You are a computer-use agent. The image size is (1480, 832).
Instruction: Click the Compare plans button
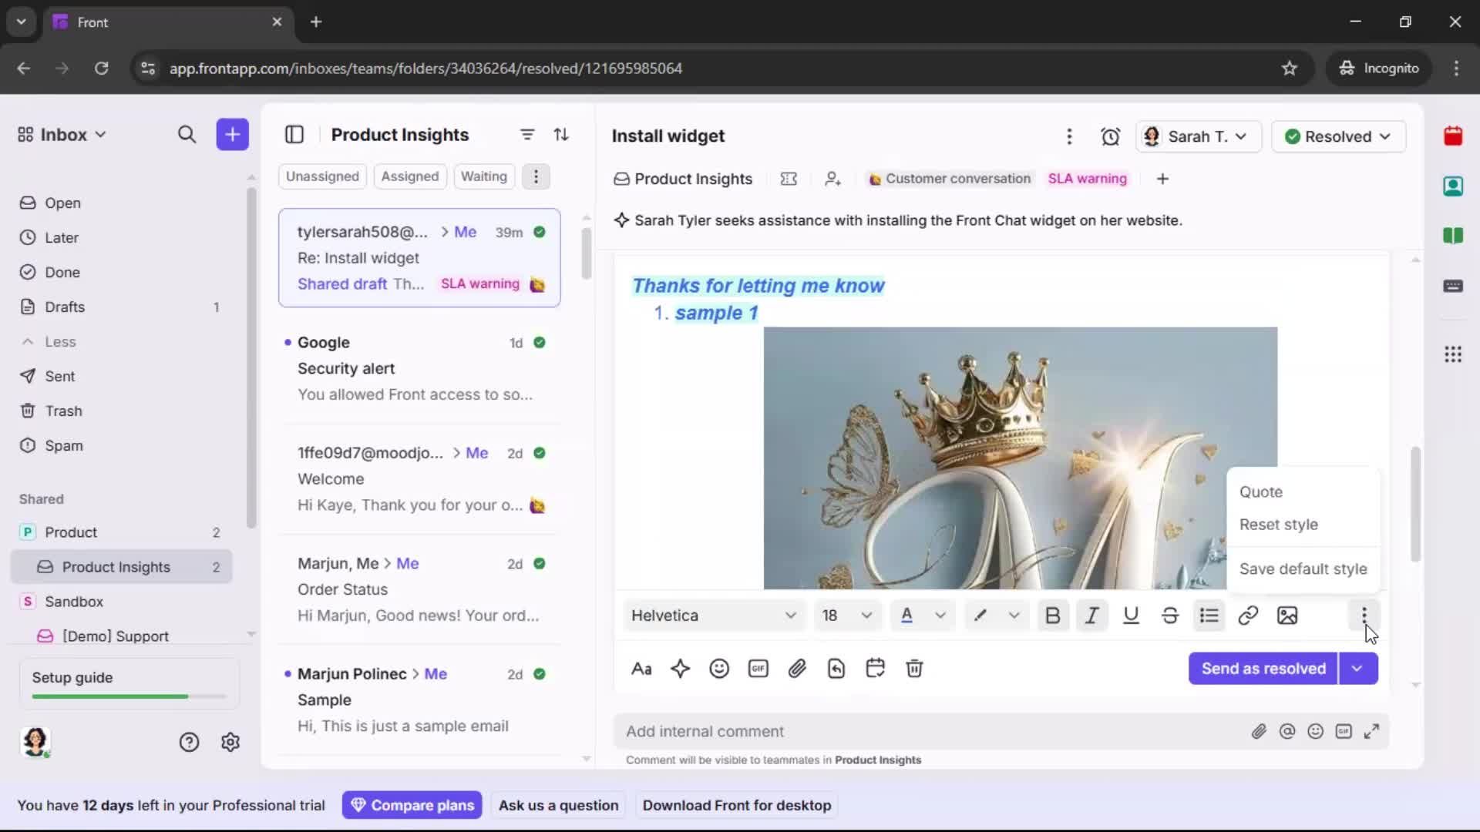point(412,805)
